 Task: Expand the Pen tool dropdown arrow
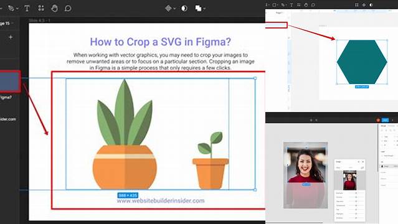click(17, 9)
